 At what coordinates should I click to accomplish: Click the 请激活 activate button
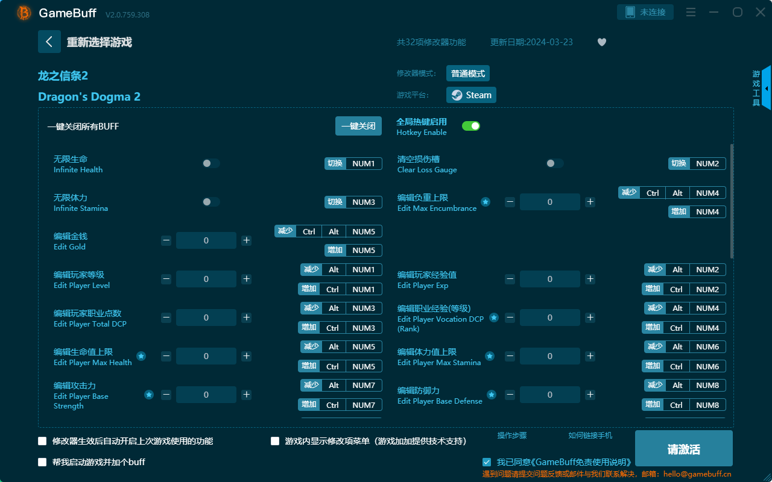(684, 449)
